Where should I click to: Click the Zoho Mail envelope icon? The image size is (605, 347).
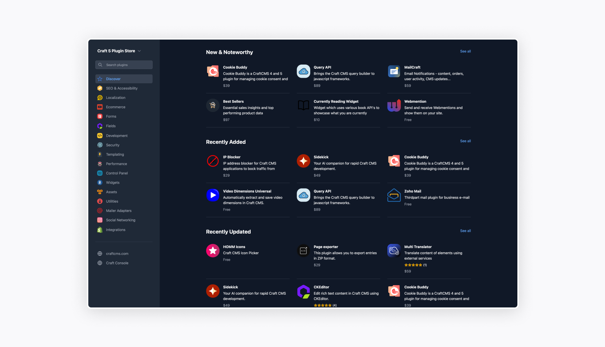(394, 195)
